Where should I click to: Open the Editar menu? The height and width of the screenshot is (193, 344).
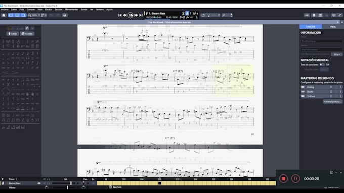tap(14, 10)
